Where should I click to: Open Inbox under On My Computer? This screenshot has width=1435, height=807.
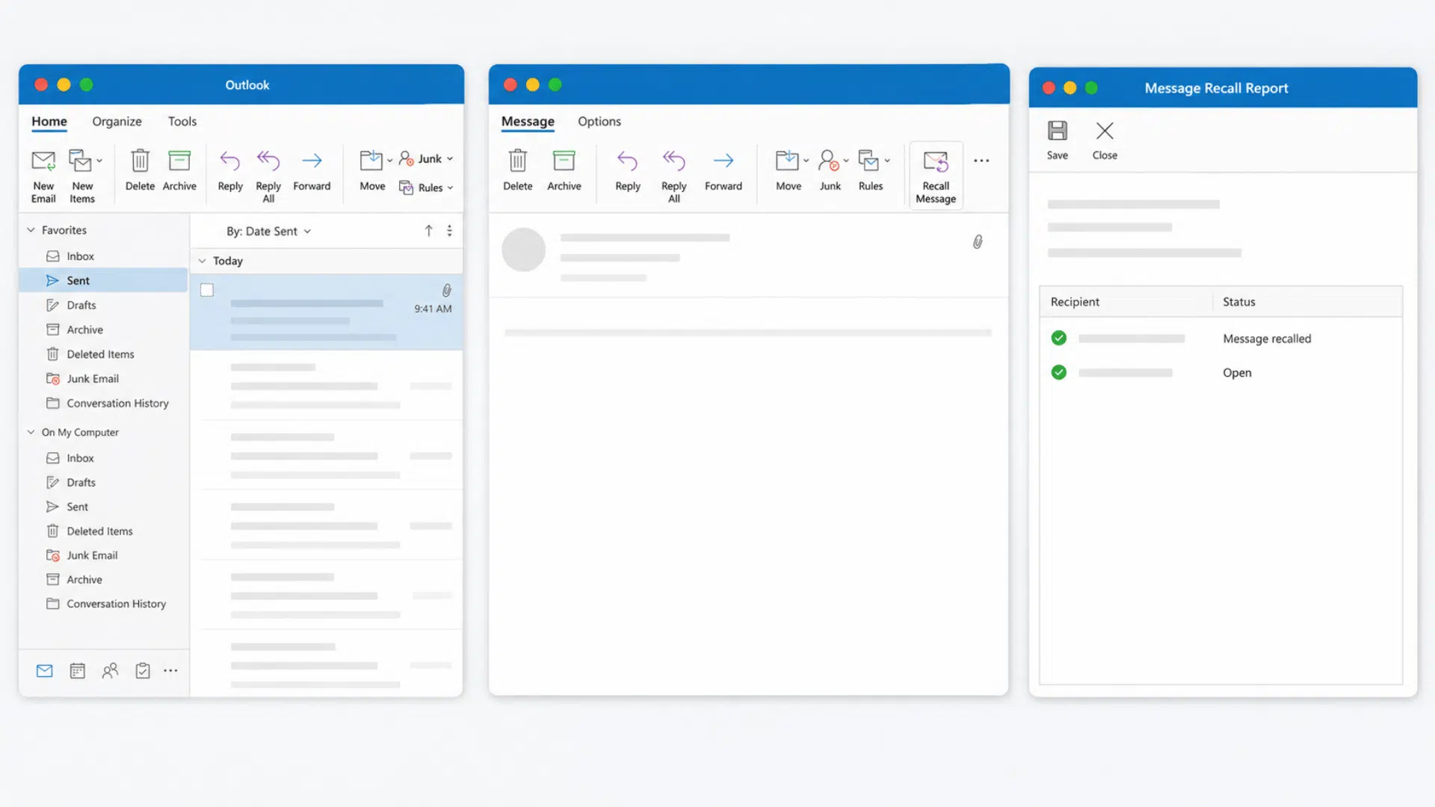104,458
